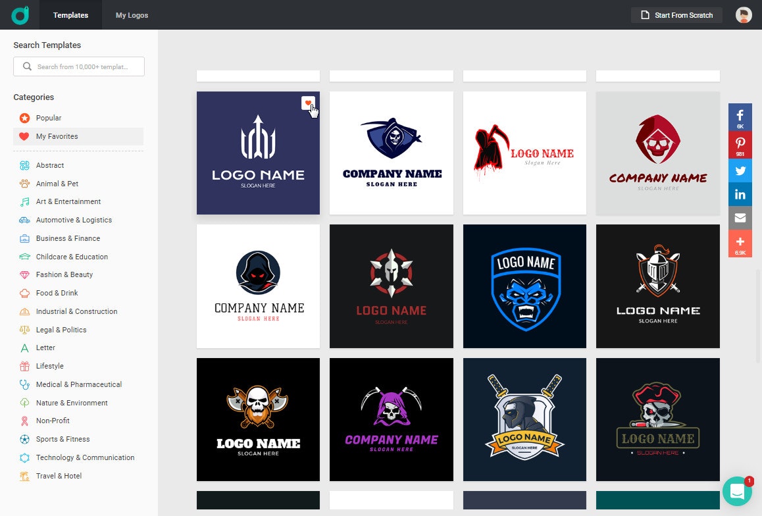Select the Popular category
The width and height of the screenshot is (762, 516).
tap(78, 118)
